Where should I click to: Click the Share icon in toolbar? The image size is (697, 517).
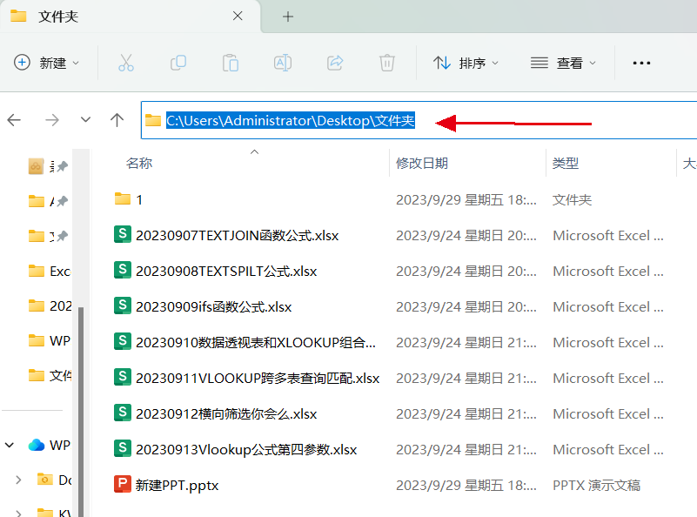tap(335, 63)
